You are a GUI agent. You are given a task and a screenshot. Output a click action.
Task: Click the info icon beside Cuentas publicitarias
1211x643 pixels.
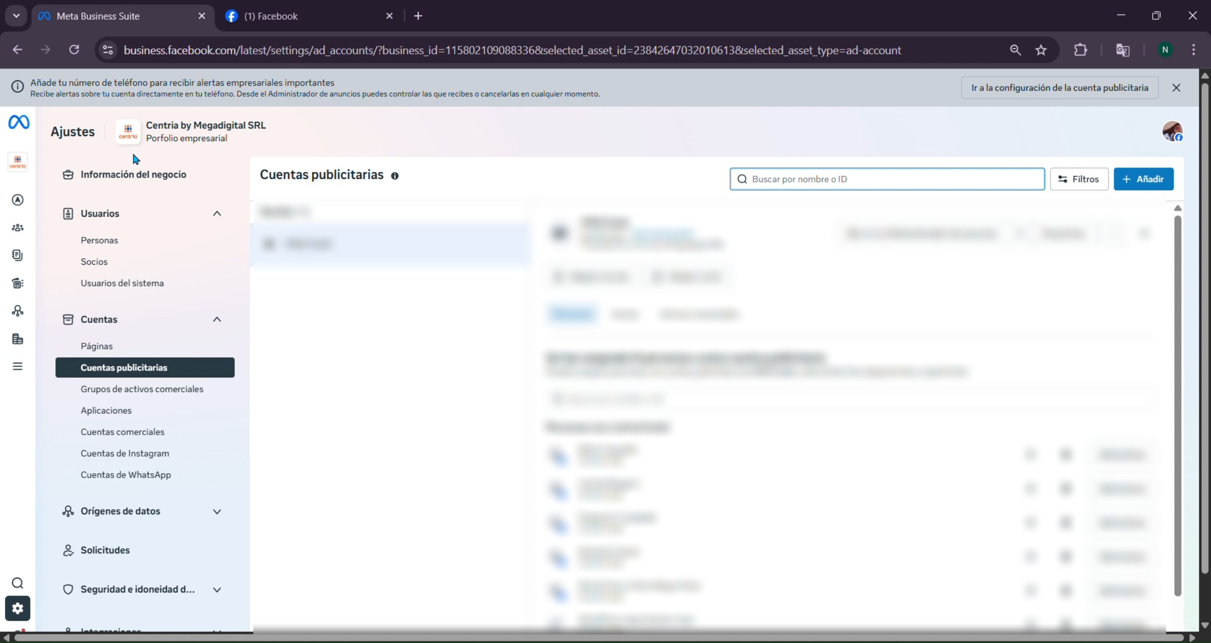[x=395, y=176]
